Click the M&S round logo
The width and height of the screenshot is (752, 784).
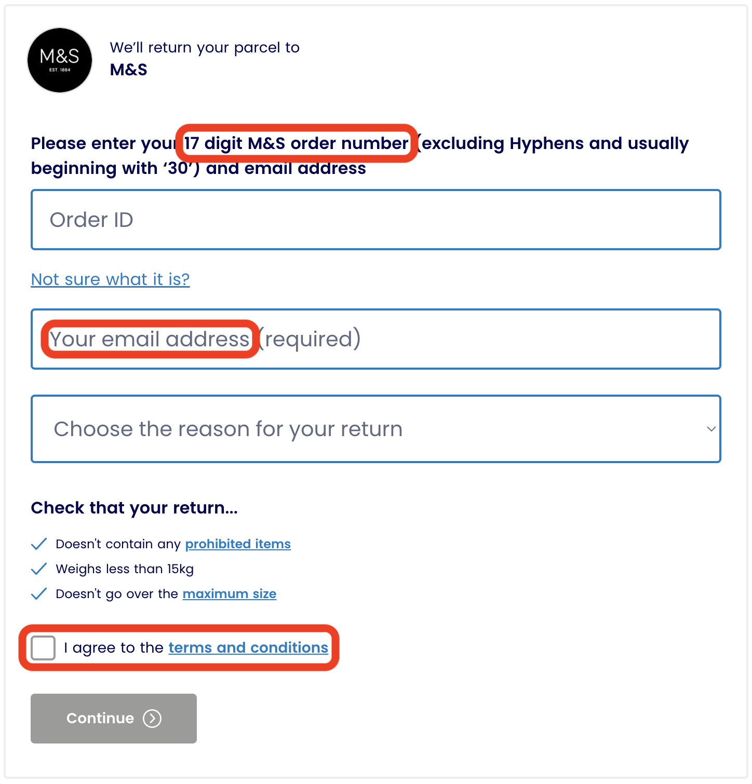pos(60,60)
